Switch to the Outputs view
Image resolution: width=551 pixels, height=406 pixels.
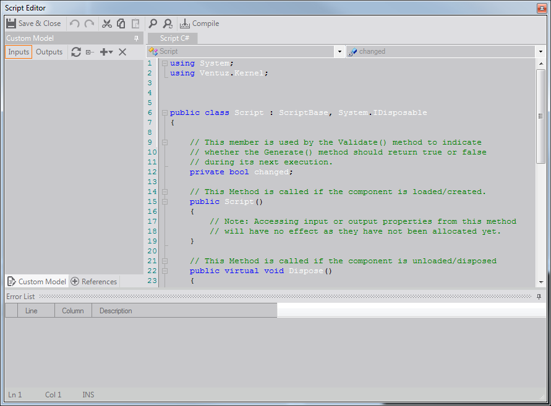49,52
